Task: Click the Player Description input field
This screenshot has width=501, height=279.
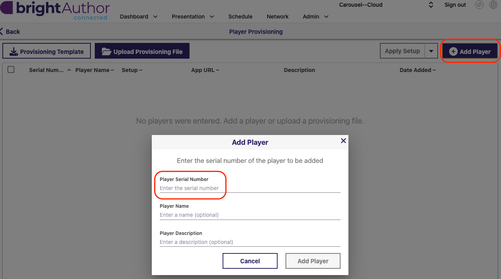Action: (x=250, y=242)
